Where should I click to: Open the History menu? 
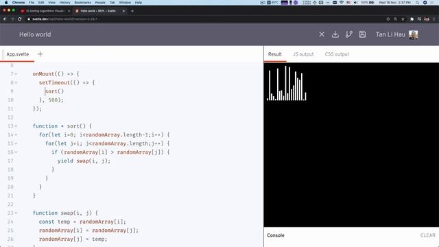(64, 3)
